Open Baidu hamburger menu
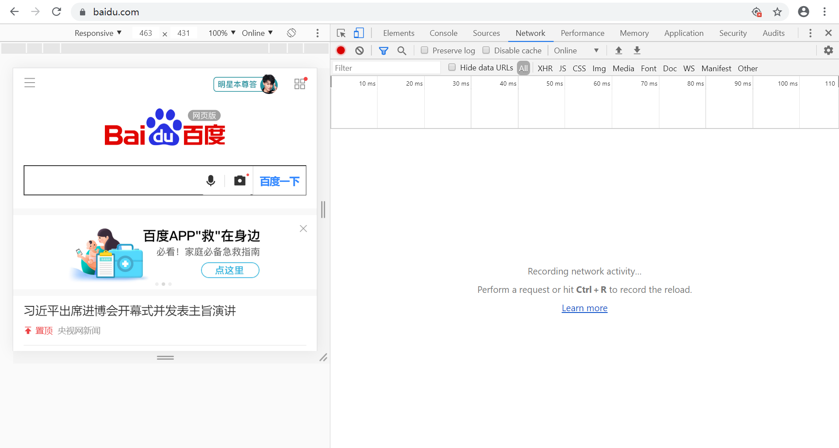 point(30,83)
